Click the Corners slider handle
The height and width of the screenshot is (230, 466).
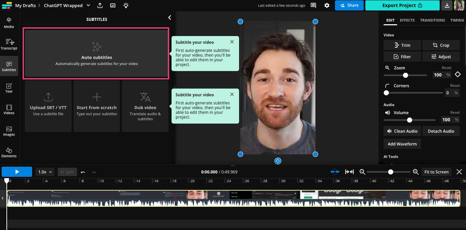point(386,93)
